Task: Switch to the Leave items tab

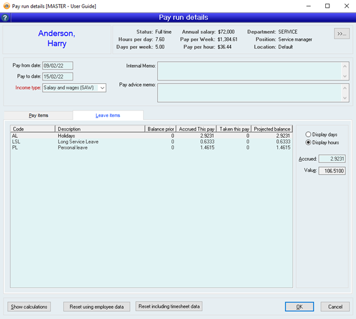Action: (108, 115)
